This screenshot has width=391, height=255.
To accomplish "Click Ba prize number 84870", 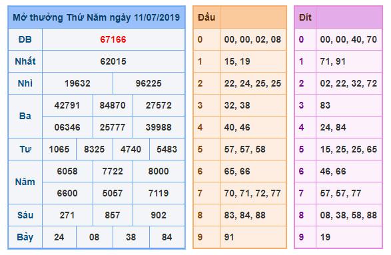I will (x=113, y=105).
